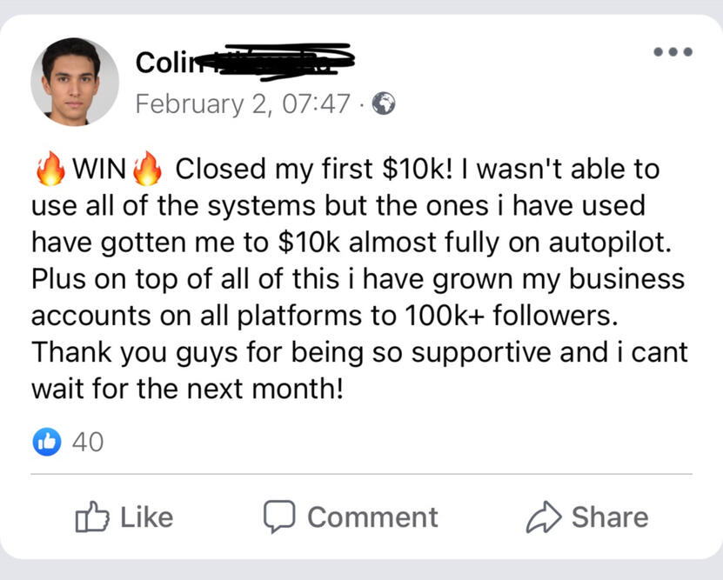Click the Share arrow icon
Viewport: 723px width, 580px height.
click(542, 518)
